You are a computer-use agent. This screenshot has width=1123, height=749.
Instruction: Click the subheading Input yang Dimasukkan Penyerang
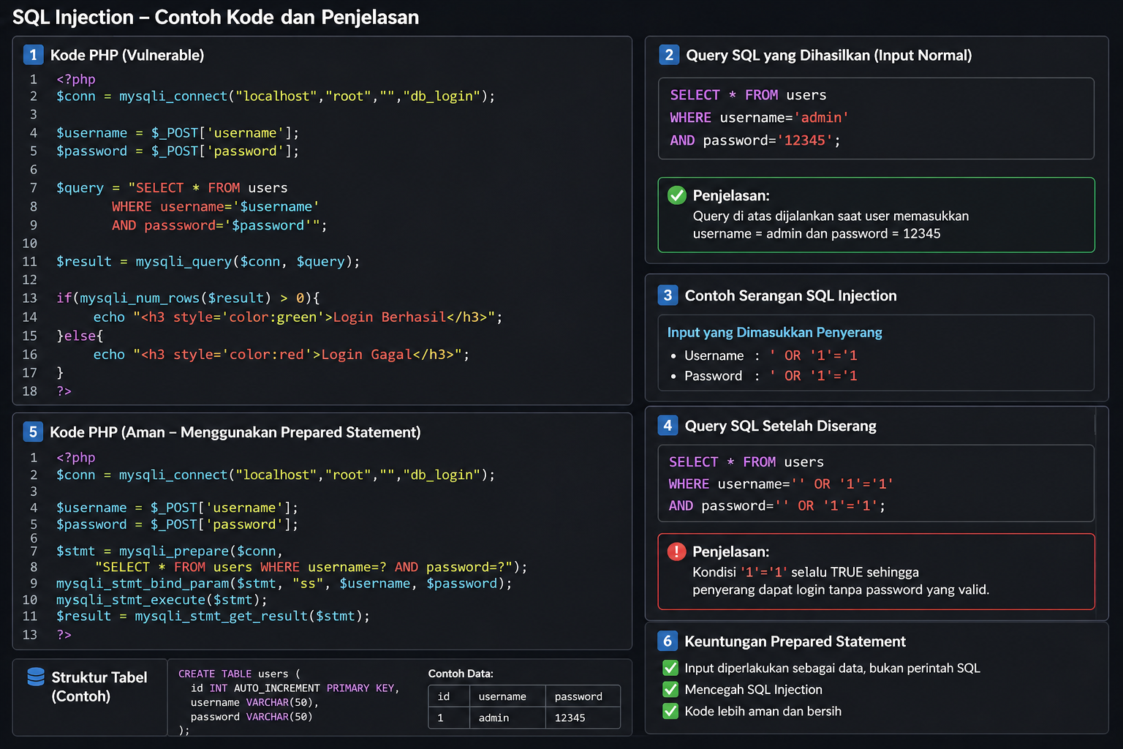[774, 332]
